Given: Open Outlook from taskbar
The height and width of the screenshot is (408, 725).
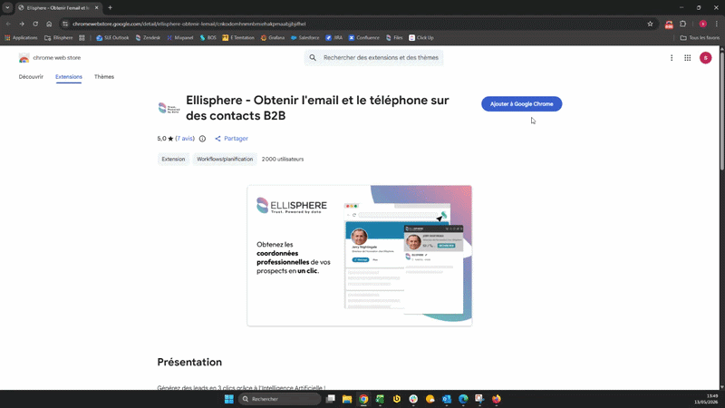Looking at the screenshot, I should [446, 399].
